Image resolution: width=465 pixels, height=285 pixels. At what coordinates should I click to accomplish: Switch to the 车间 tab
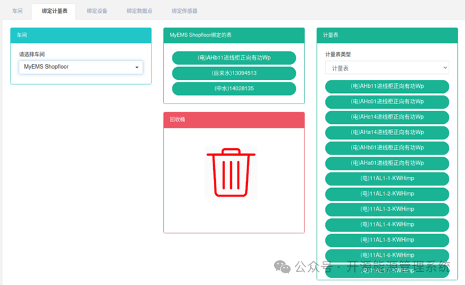point(17,11)
